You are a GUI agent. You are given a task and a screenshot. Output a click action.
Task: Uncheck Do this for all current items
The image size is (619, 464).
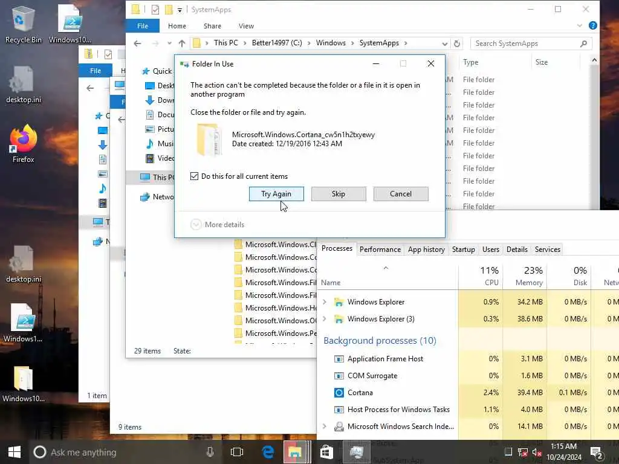[x=194, y=176]
